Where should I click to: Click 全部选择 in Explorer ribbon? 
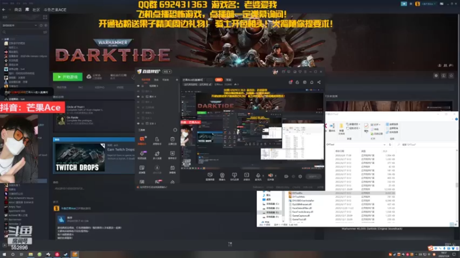(392, 124)
